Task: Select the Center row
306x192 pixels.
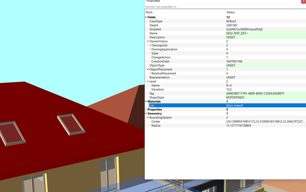Action: coord(225,122)
